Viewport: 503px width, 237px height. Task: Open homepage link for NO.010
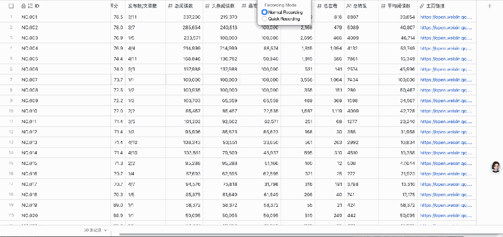coord(446,111)
